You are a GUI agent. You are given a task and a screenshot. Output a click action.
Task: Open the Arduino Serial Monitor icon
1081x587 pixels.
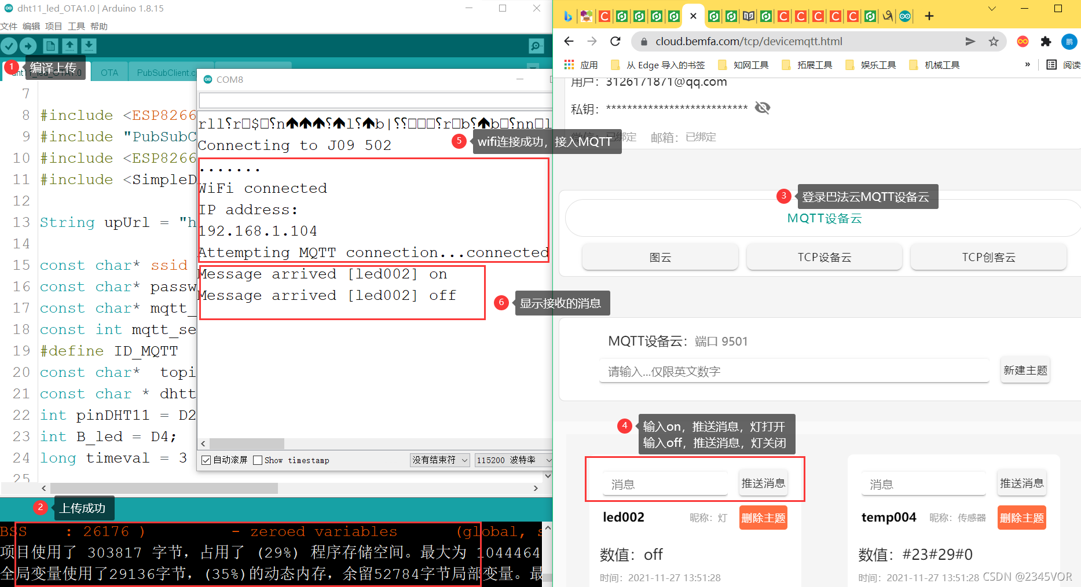[x=536, y=46]
